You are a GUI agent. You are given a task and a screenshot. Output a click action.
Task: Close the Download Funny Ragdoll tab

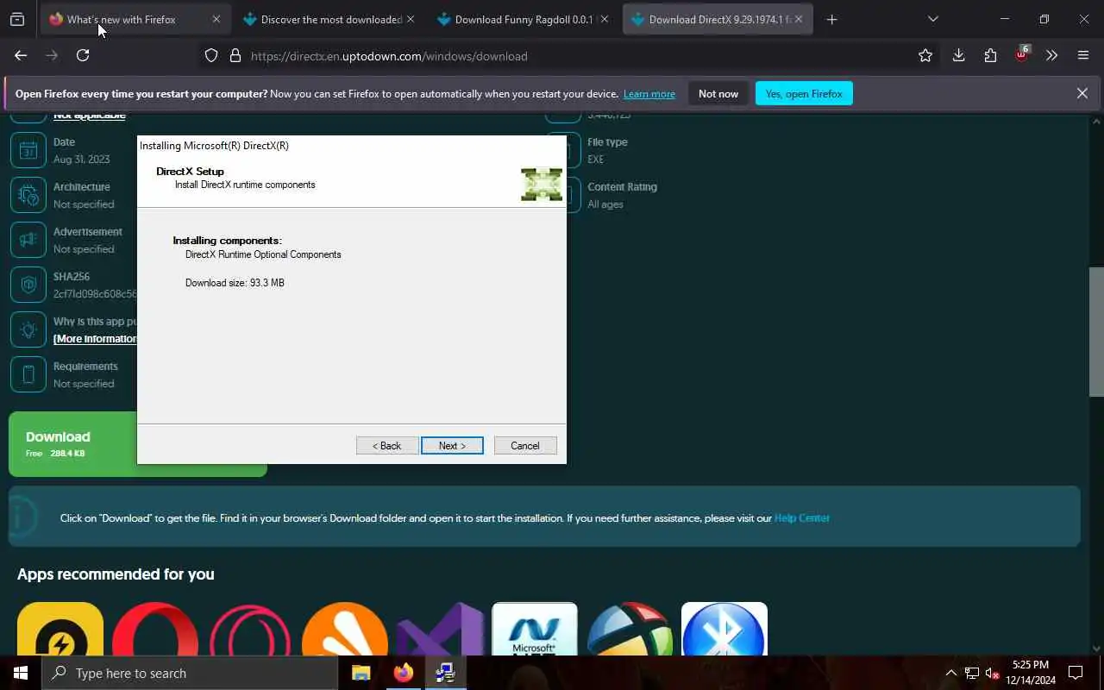pyautogui.click(x=605, y=19)
